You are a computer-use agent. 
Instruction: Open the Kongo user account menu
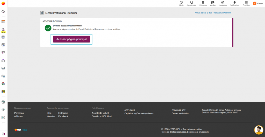pyautogui.click(x=258, y=3)
